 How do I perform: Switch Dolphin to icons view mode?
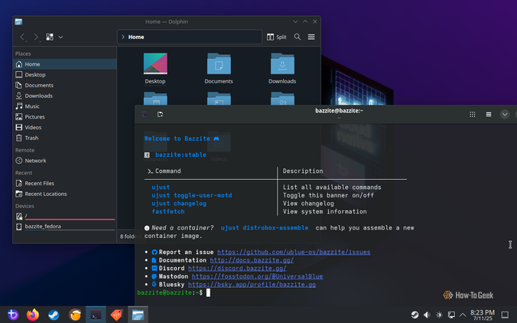coord(50,37)
